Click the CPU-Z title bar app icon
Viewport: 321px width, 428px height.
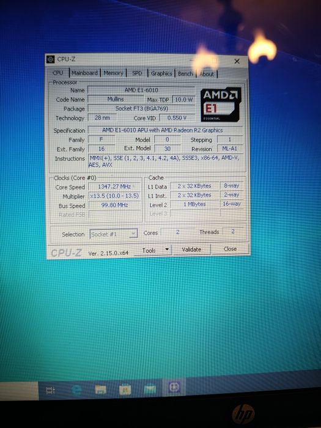click(x=51, y=59)
